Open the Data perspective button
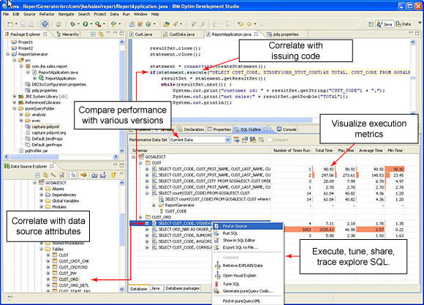 [x=404, y=24]
